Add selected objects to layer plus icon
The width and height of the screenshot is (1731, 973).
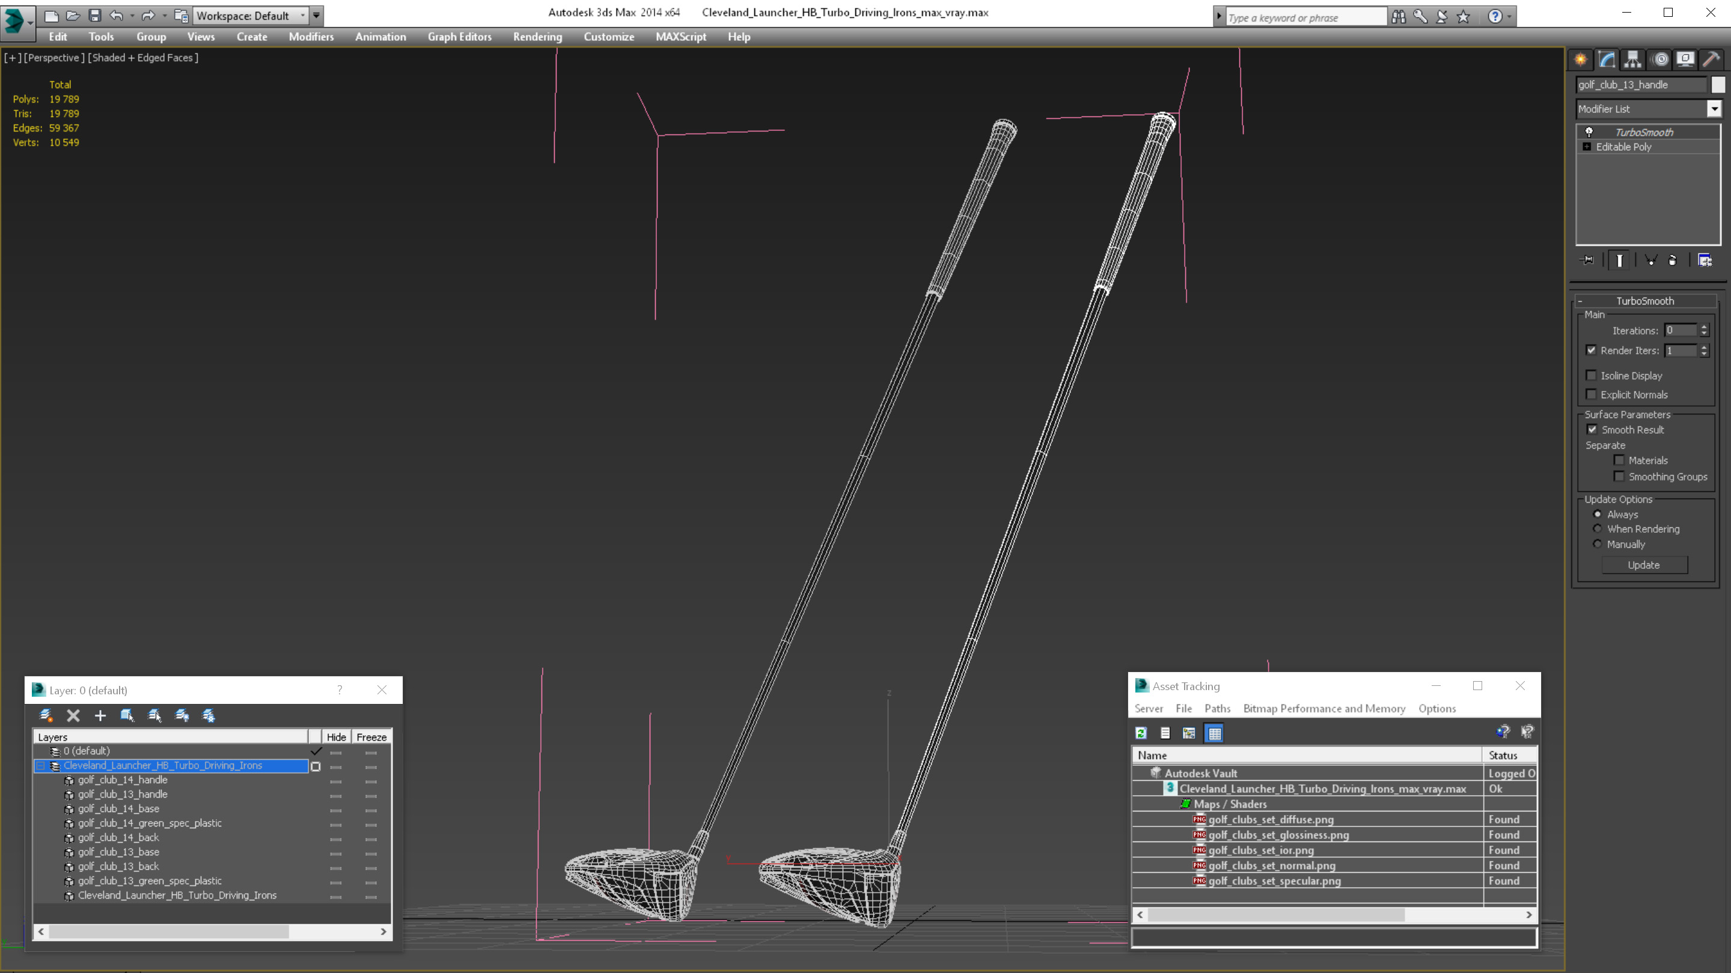click(x=100, y=716)
